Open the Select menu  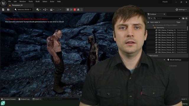click(x=45, y=1)
